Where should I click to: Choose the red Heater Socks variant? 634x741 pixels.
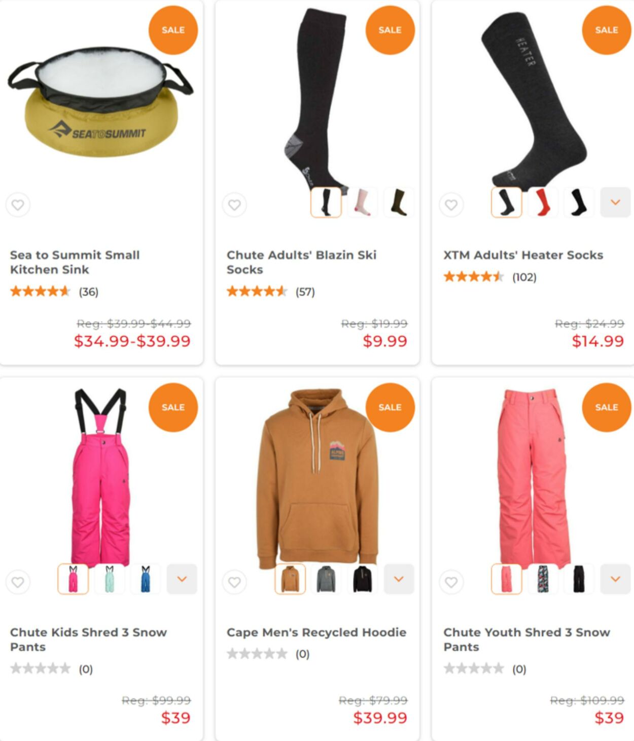[x=543, y=202]
